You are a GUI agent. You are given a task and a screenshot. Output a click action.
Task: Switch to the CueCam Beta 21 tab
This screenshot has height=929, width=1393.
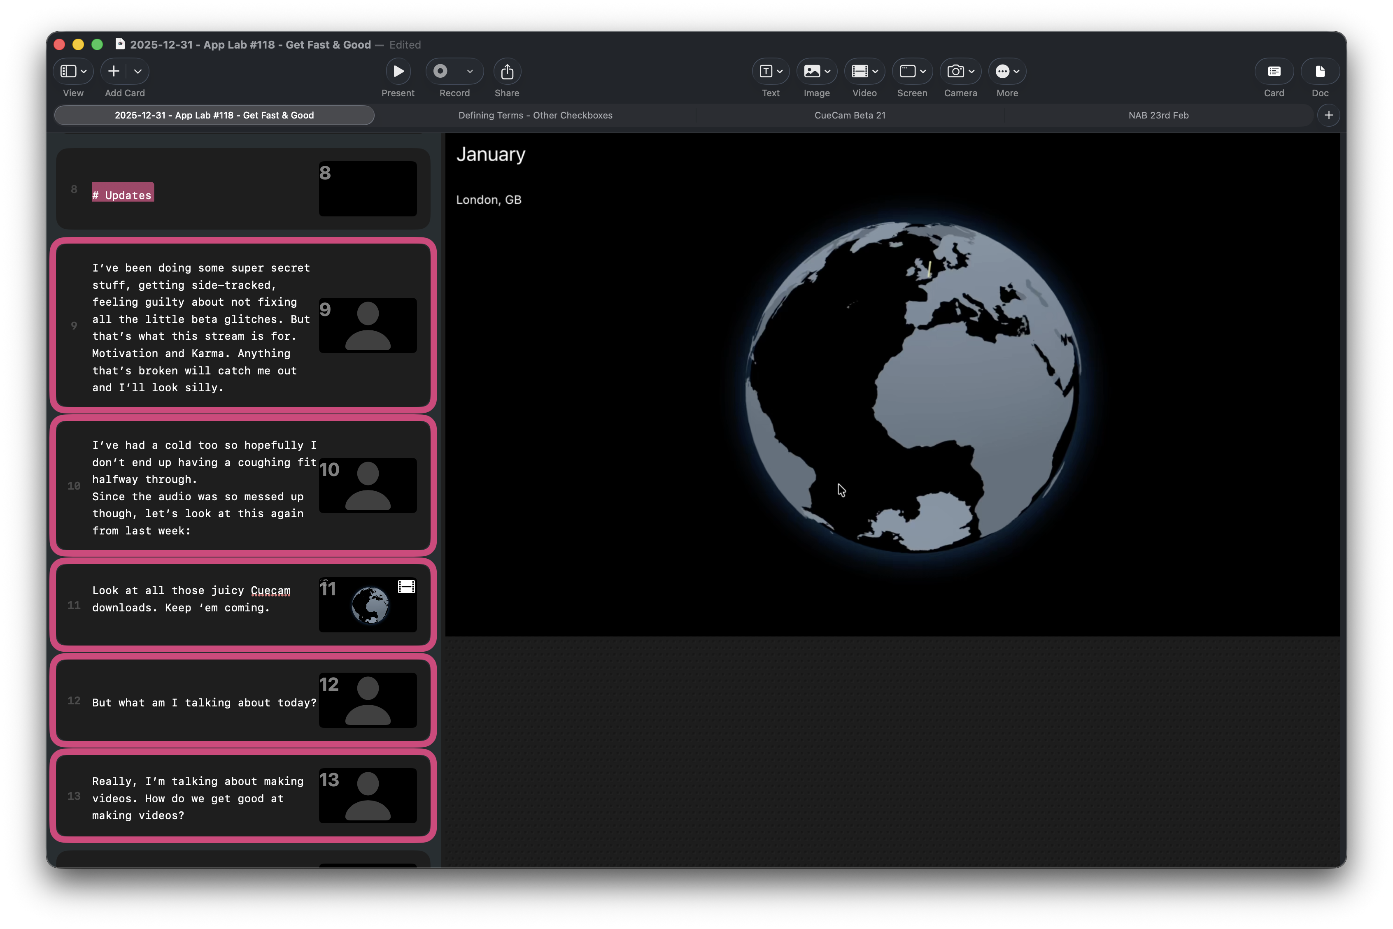pos(850,115)
